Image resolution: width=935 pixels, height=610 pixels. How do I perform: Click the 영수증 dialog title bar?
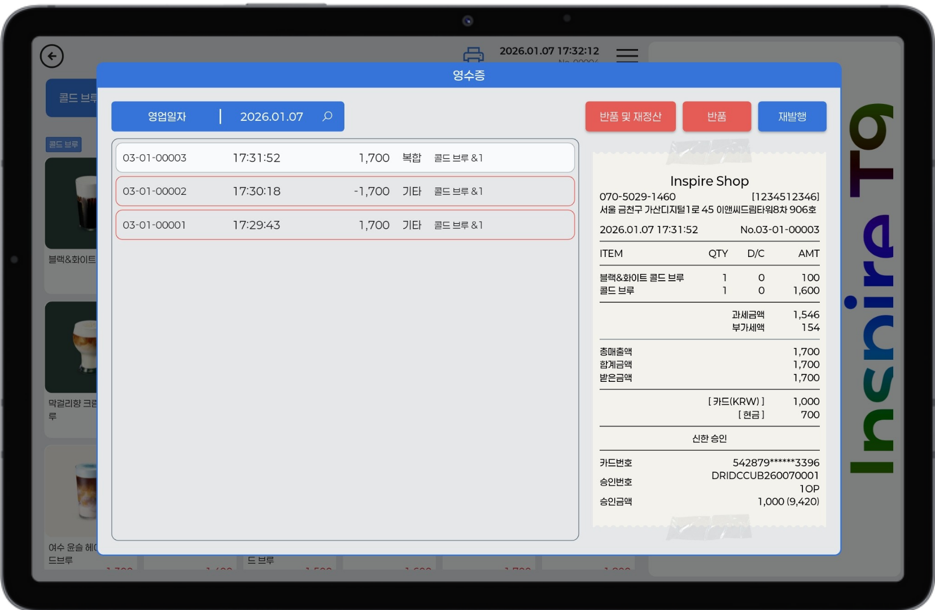(x=469, y=75)
